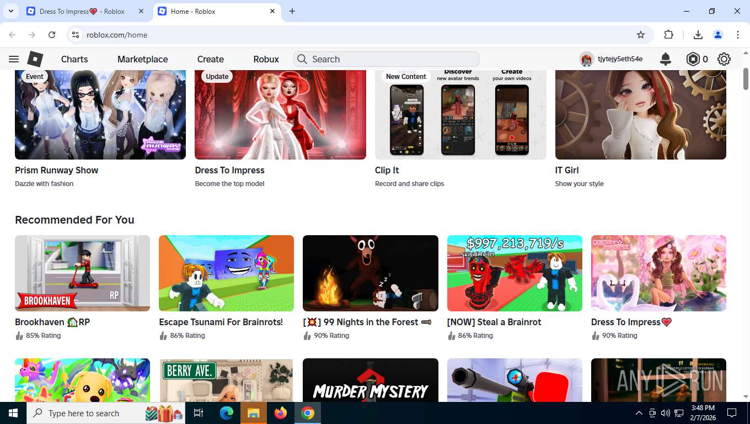Open IT Girl banner image

point(641,114)
